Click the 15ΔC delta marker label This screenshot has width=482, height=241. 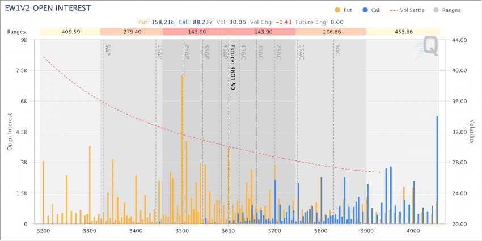click(x=302, y=52)
